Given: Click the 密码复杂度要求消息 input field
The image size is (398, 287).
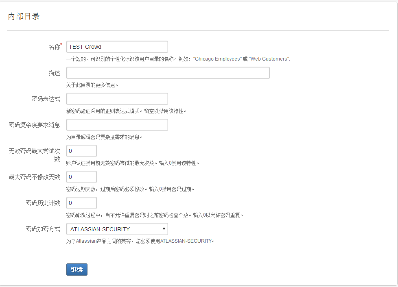Looking at the screenshot, I should (117, 125).
